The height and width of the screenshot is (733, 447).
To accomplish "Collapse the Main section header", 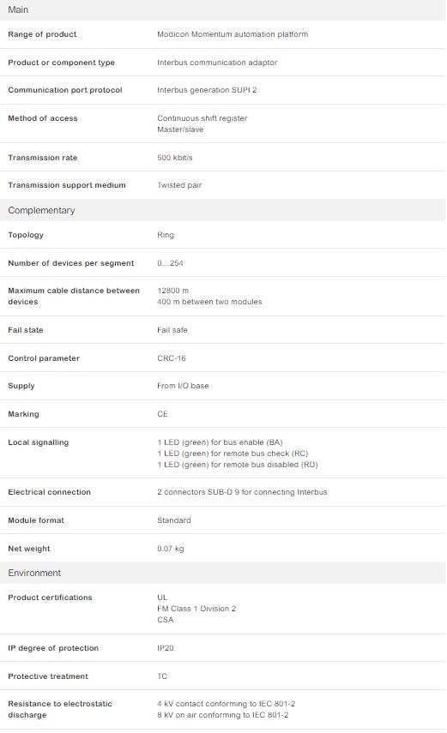I will click(223, 9).
